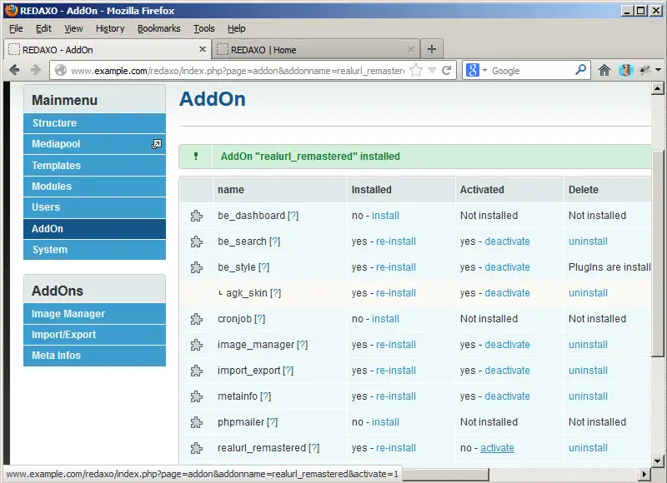This screenshot has width=667, height=483.
Task: Switch to the REDAXO | Home tab
Action: (x=316, y=50)
